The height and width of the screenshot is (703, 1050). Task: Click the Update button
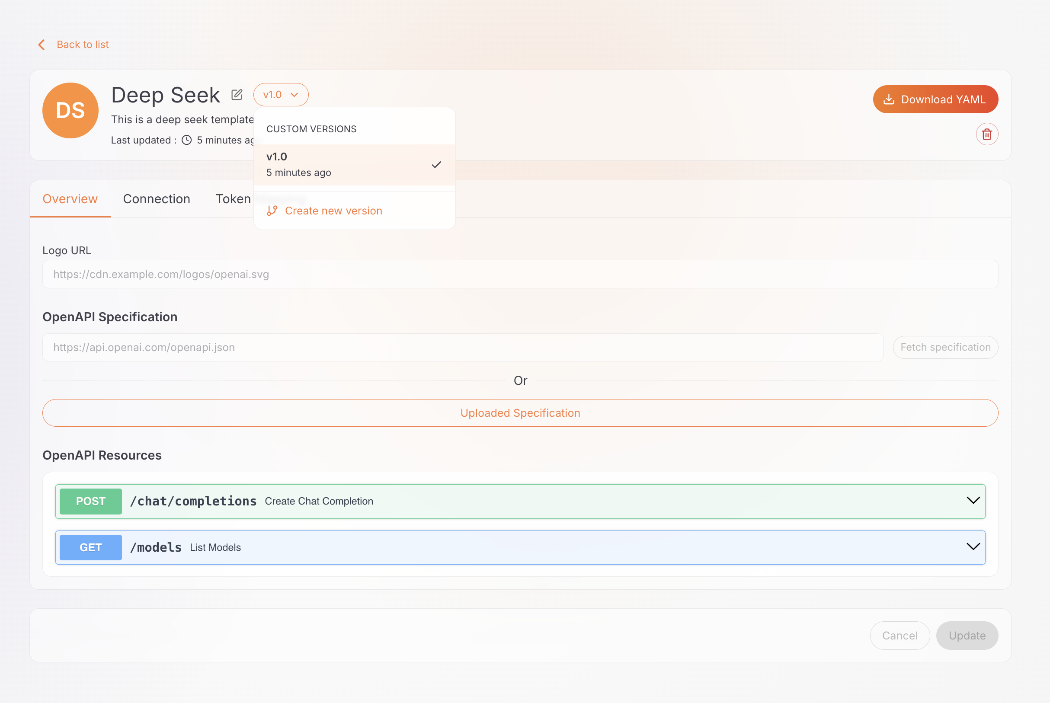(967, 635)
